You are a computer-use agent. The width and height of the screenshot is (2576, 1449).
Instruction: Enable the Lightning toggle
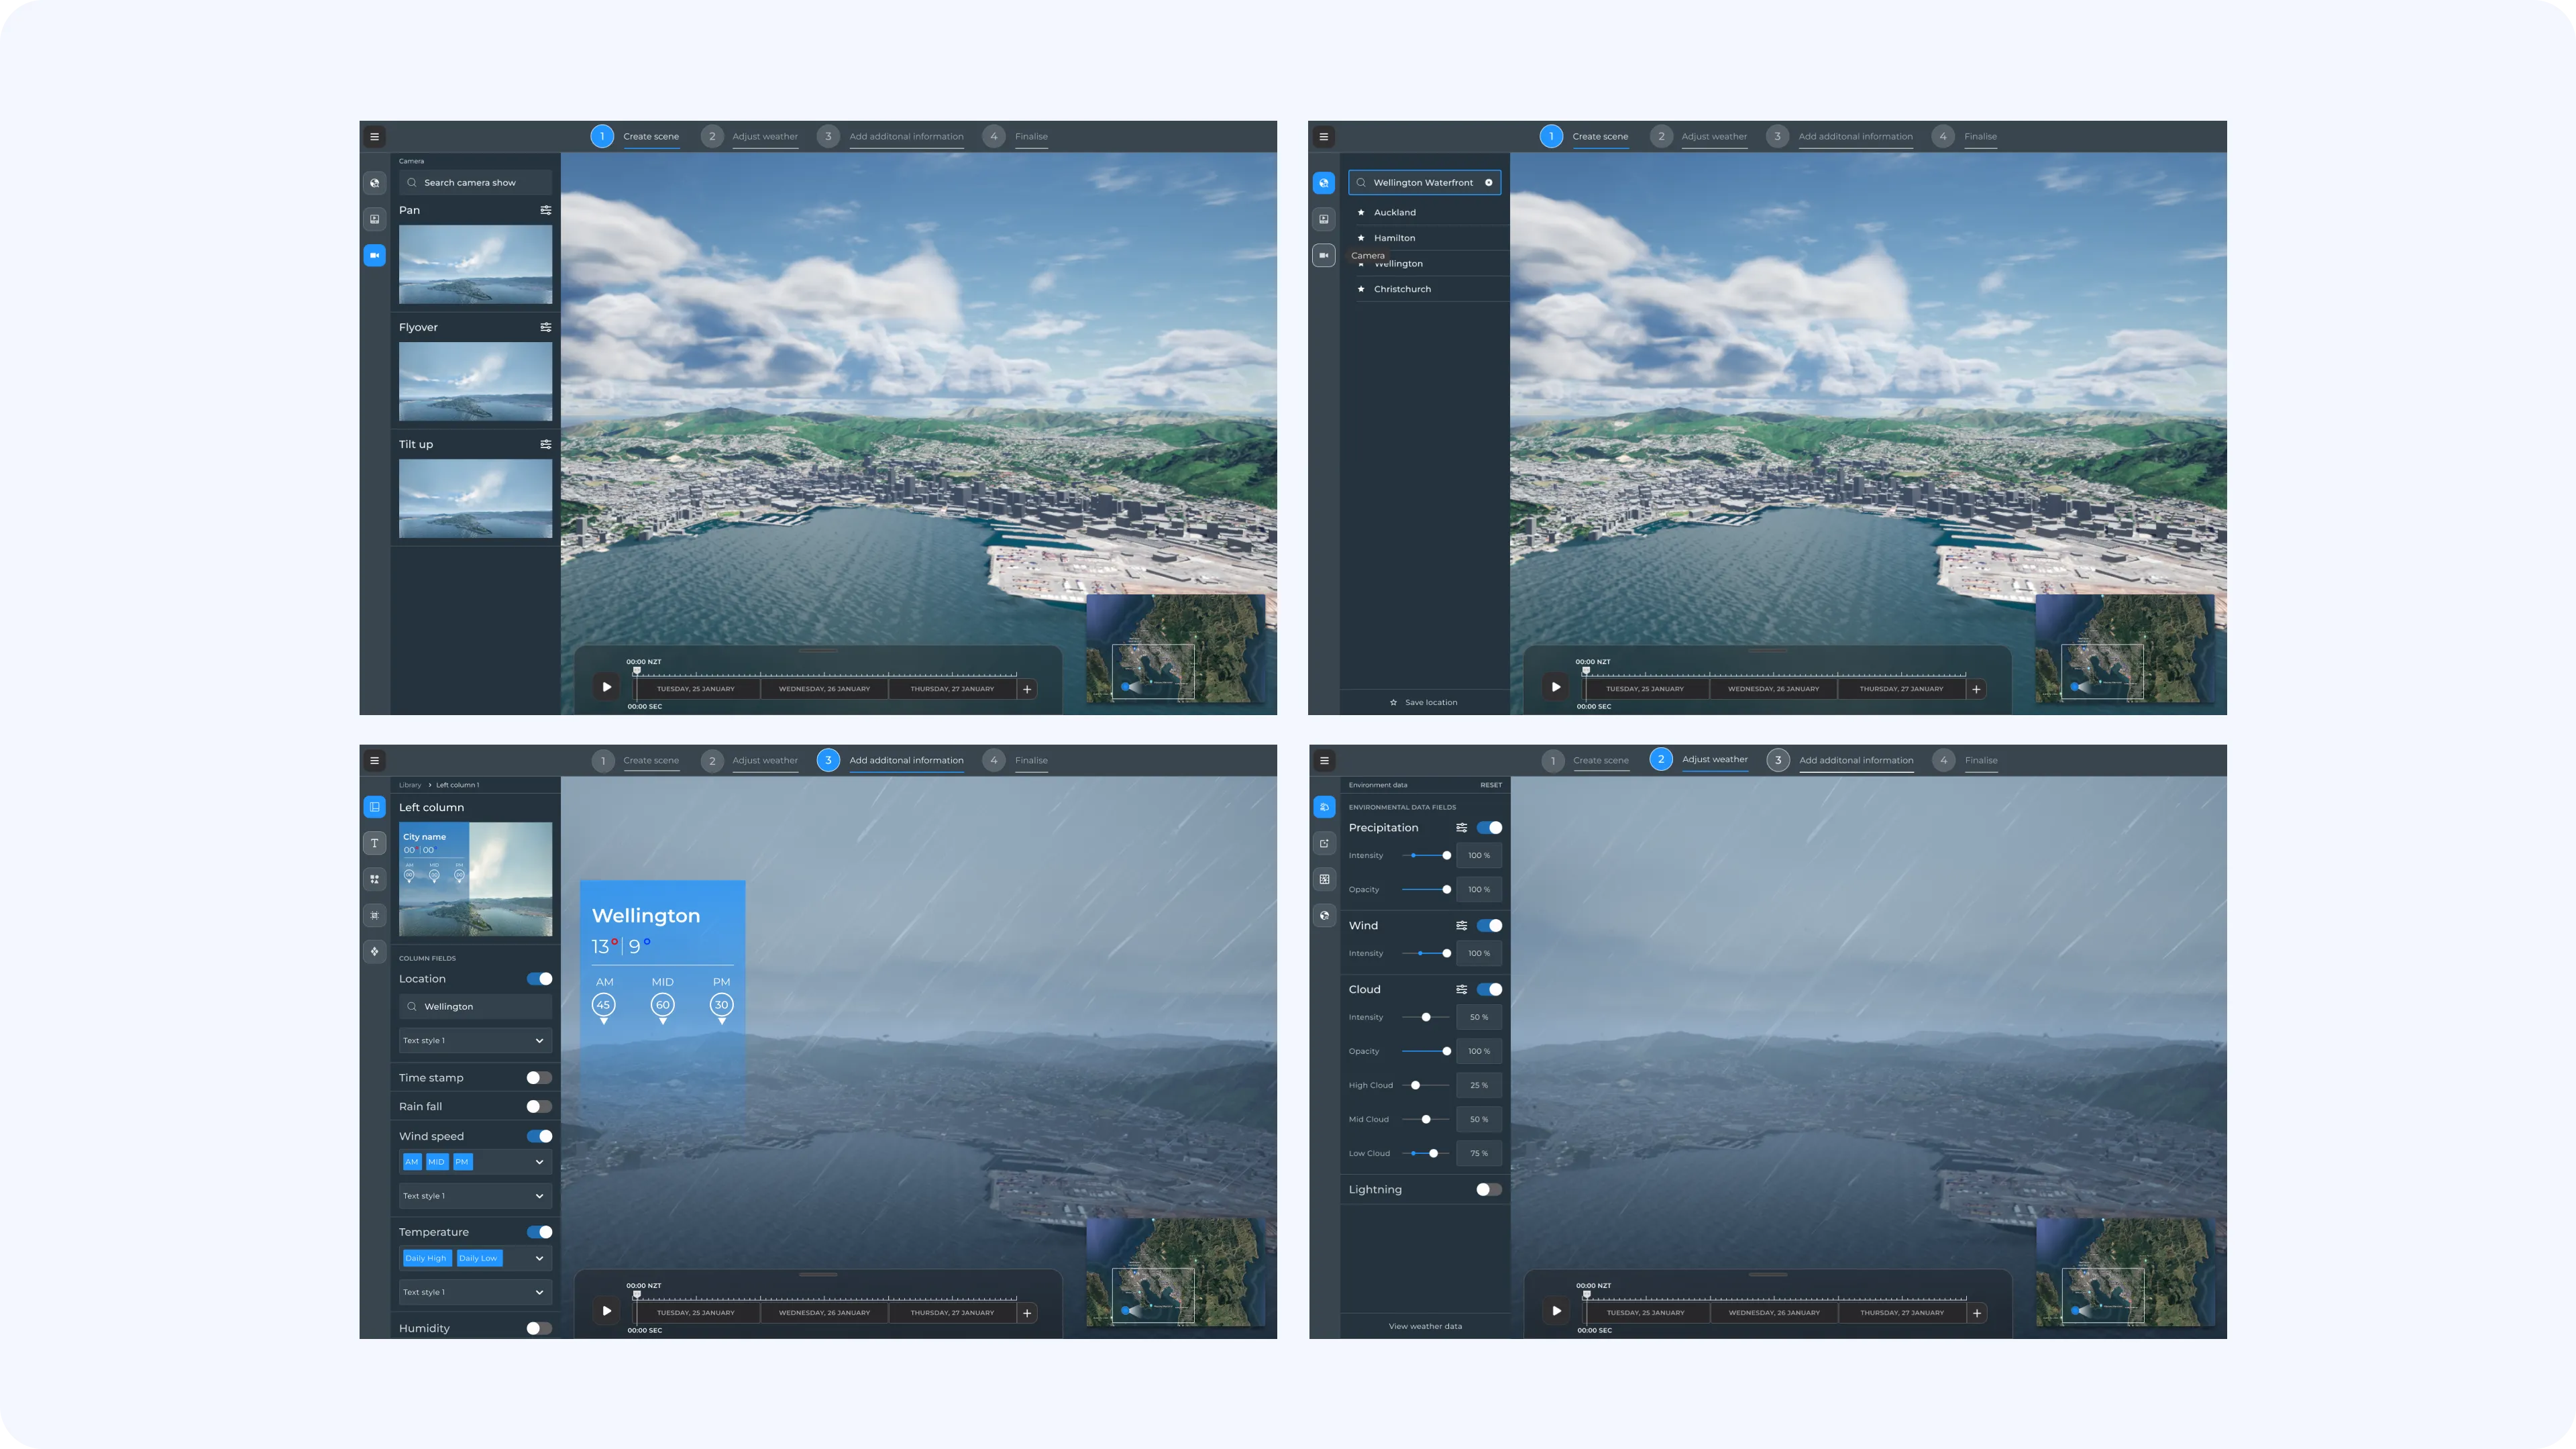(x=1488, y=1190)
